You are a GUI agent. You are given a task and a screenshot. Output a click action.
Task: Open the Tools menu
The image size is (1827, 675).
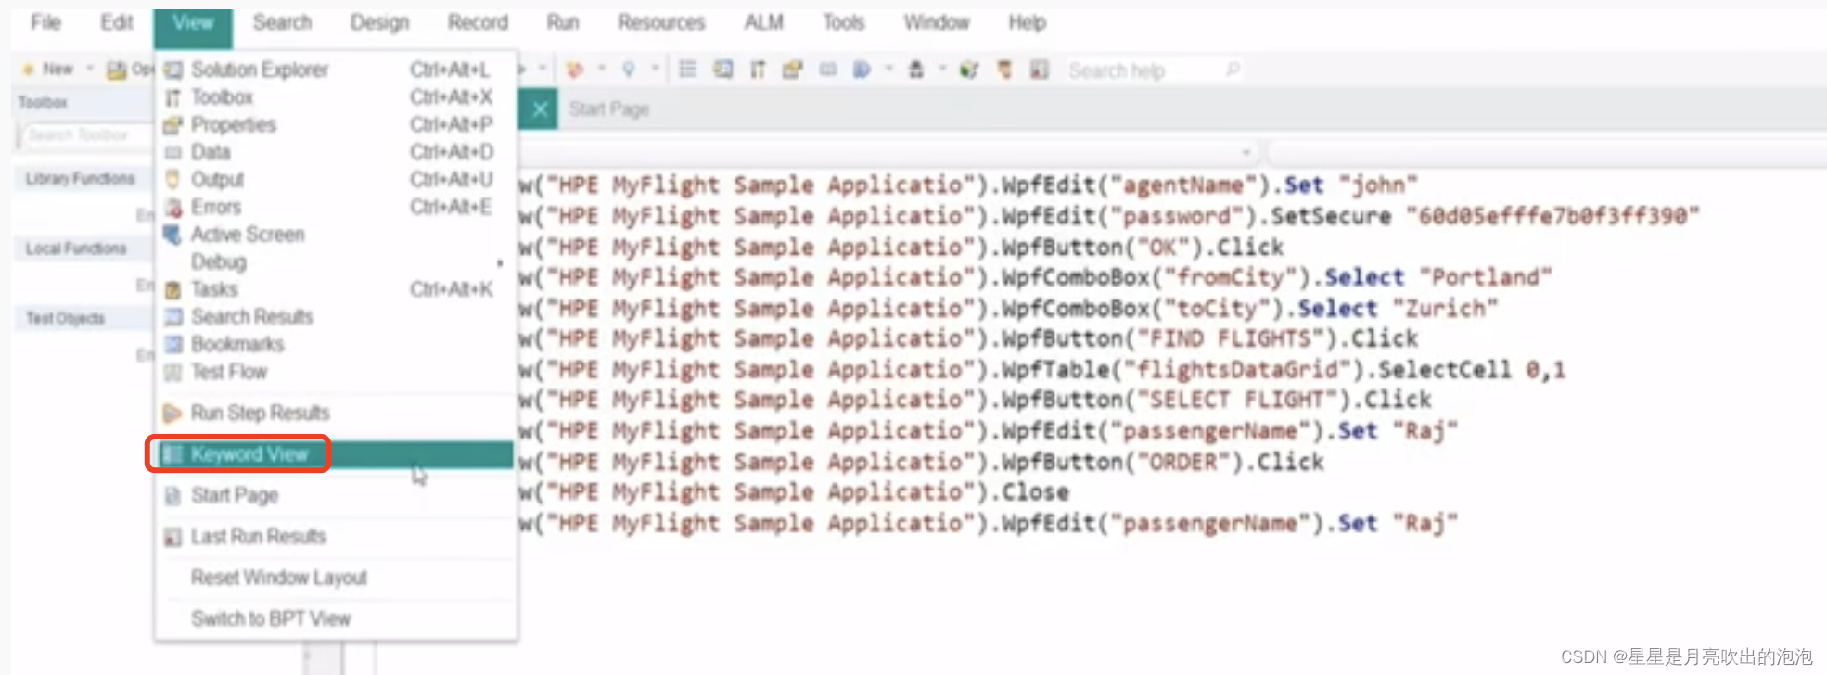[843, 22]
